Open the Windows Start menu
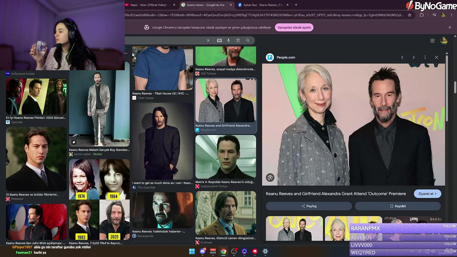Image resolution: width=457 pixels, height=257 pixels. [192, 251]
